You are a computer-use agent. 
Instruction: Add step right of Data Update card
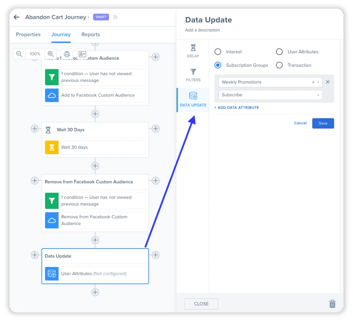pos(156,255)
